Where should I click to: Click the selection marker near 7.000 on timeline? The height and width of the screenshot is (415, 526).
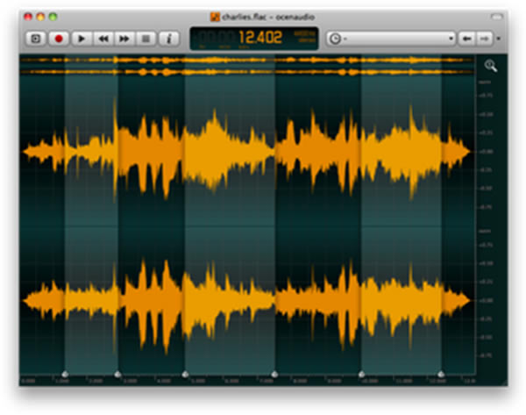click(x=274, y=375)
